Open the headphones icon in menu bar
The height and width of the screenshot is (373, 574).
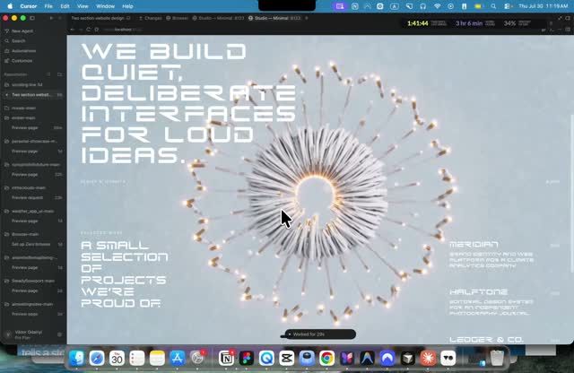[x=423, y=6]
